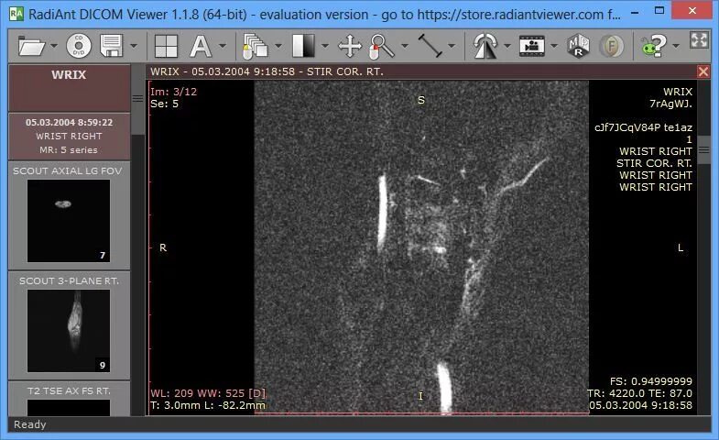This screenshot has width=719, height=440.
Task: Click the 'Im: 3/12' image counter text
Action: [x=173, y=92]
